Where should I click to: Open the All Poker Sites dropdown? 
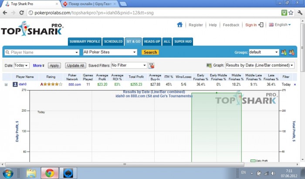110,52
